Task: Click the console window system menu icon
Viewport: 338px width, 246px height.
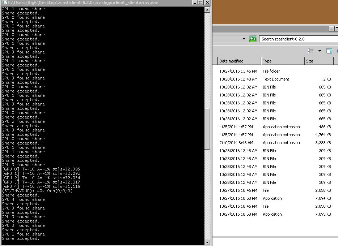Action: 4,3
